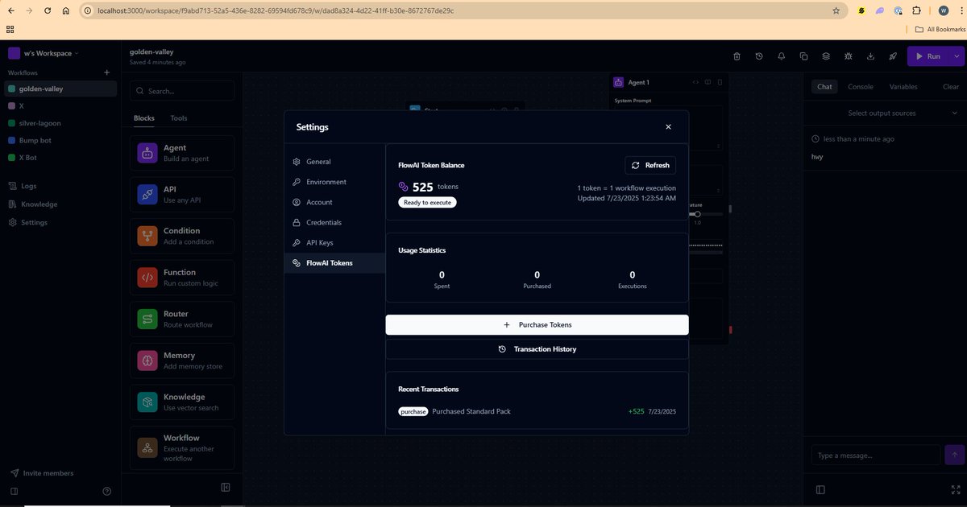Open the notifications bell icon
Image resolution: width=967 pixels, height=507 pixels.
tap(782, 56)
